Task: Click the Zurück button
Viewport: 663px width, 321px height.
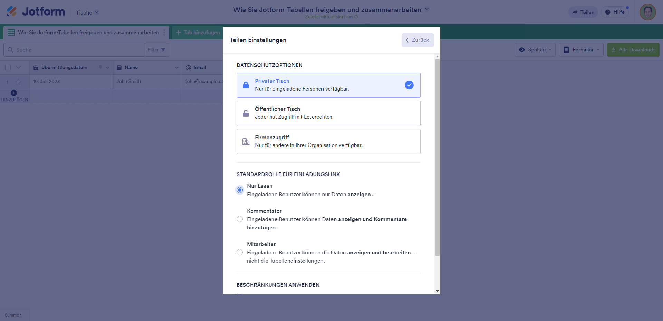Action: click(x=417, y=40)
